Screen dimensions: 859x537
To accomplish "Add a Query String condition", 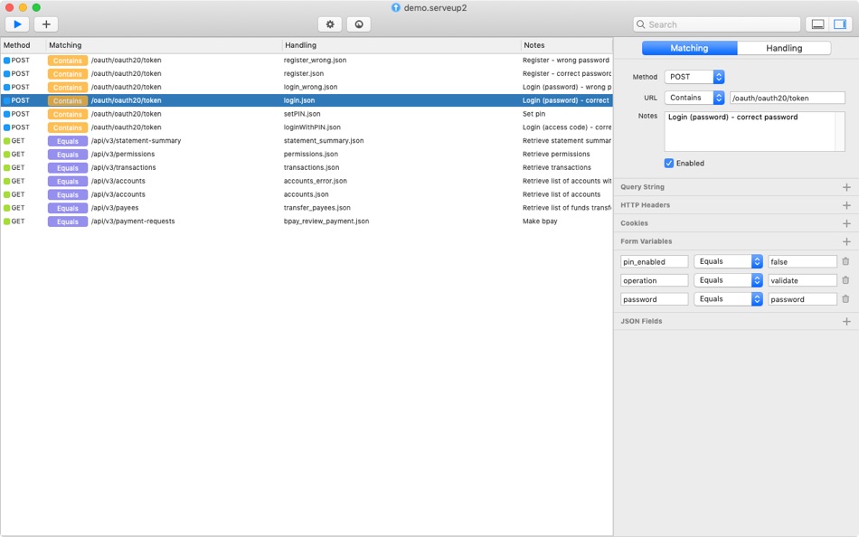I will click(x=846, y=187).
